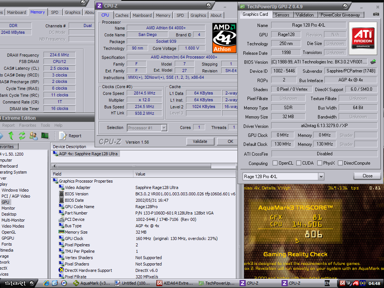Open the Validation tab in GPU-Z

[305, 15]
